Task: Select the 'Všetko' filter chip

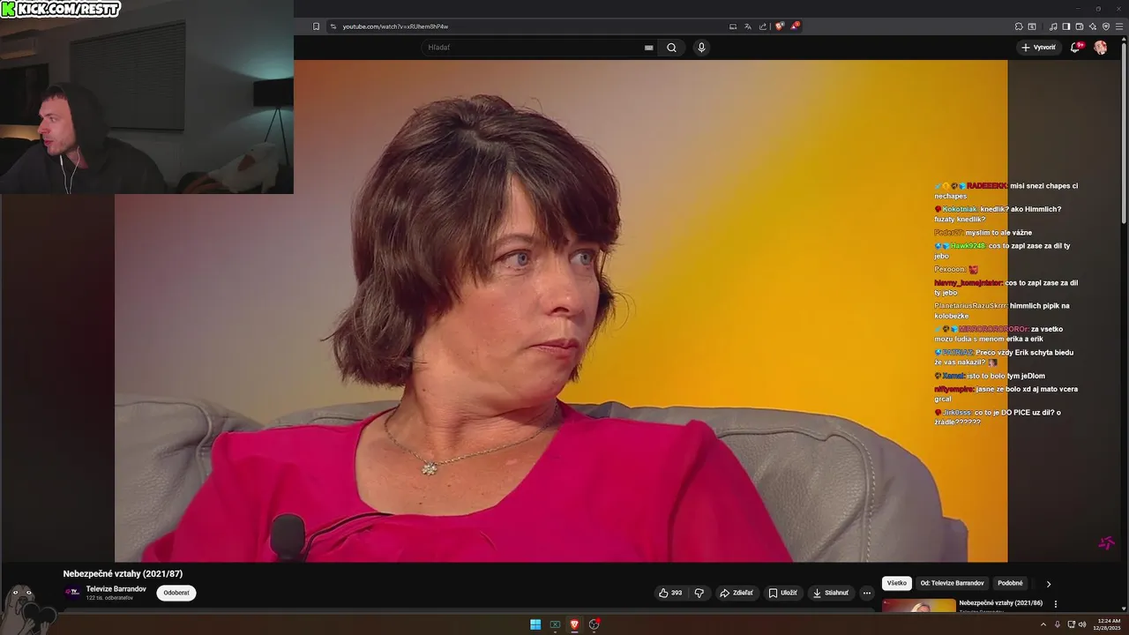Action: (x=897, y=583)
